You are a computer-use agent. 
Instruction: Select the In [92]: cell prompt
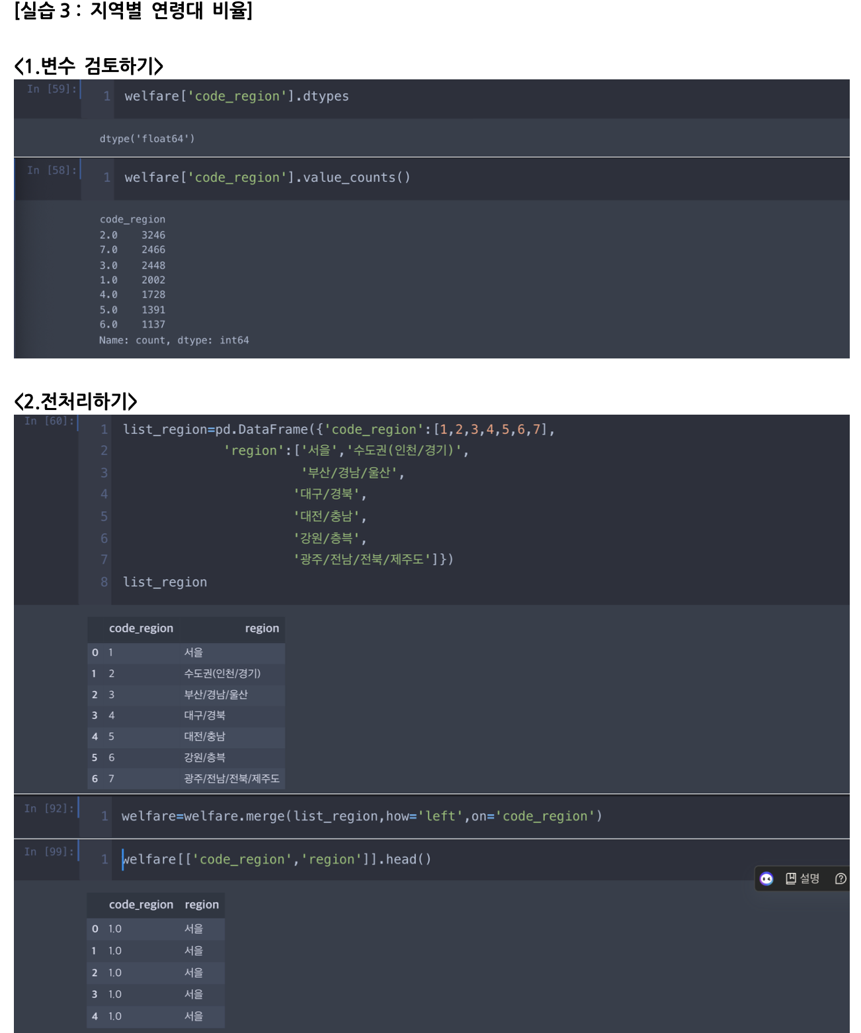point(49,808)
